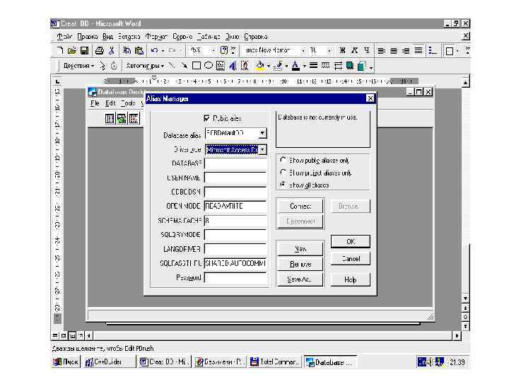The height and width of the screenshot is (382, 509).
Task: Open Database Desktop's Edit menu
Action: click(110, 103)
